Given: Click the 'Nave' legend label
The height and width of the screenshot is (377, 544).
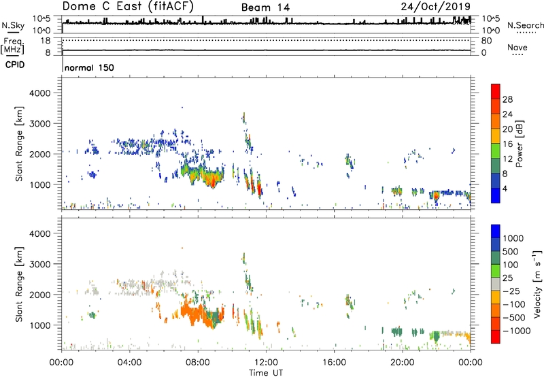Looking at the screenshot, I should click(x=517, y=47).
